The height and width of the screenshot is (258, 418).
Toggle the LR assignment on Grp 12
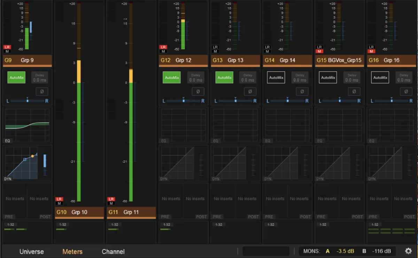click(163, 47)
